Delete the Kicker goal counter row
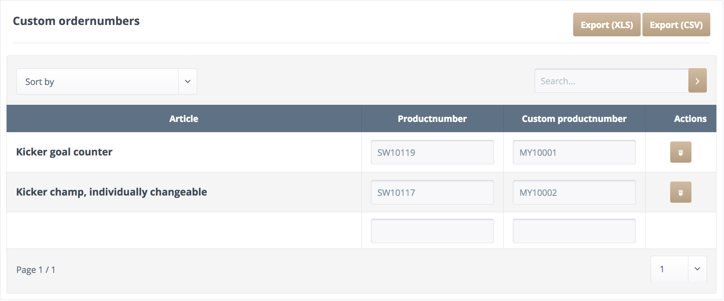This screenshot has width=724, height=301. [680, 152]
